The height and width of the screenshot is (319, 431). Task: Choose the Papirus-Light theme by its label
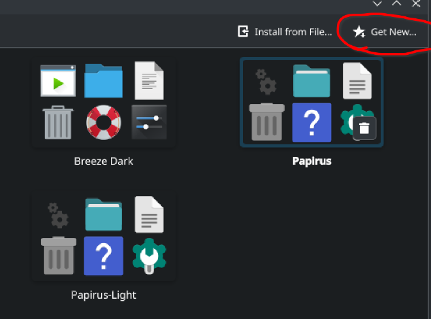click(103, 295)
